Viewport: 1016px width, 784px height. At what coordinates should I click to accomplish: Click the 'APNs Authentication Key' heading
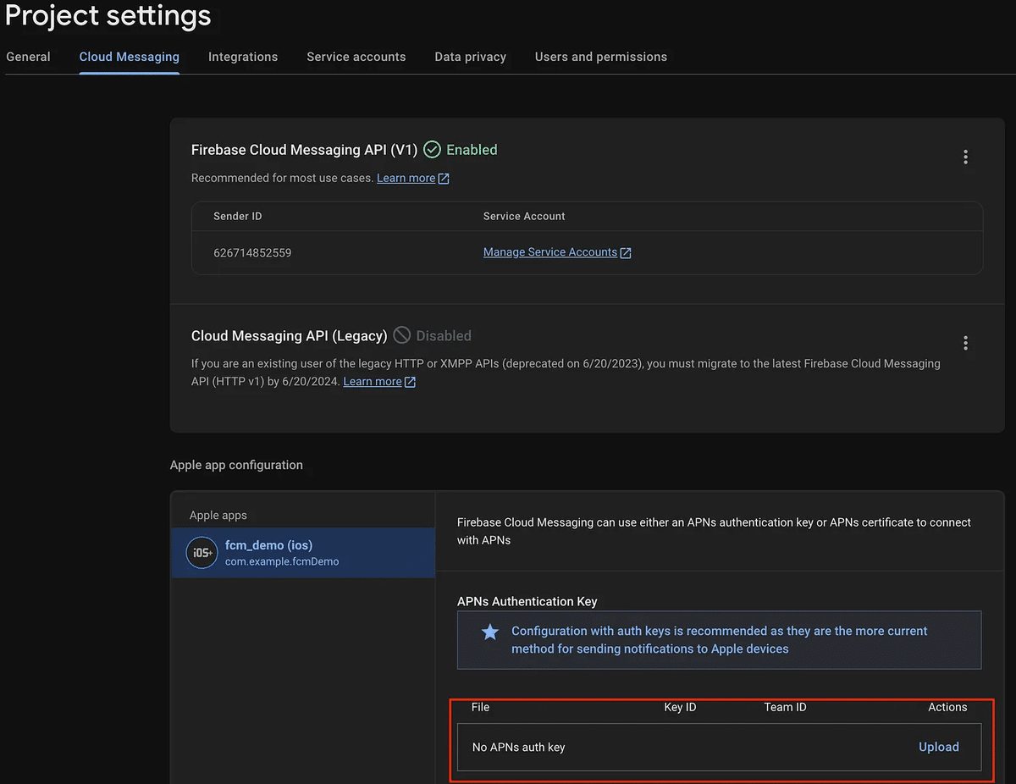[x=527, y=601]
